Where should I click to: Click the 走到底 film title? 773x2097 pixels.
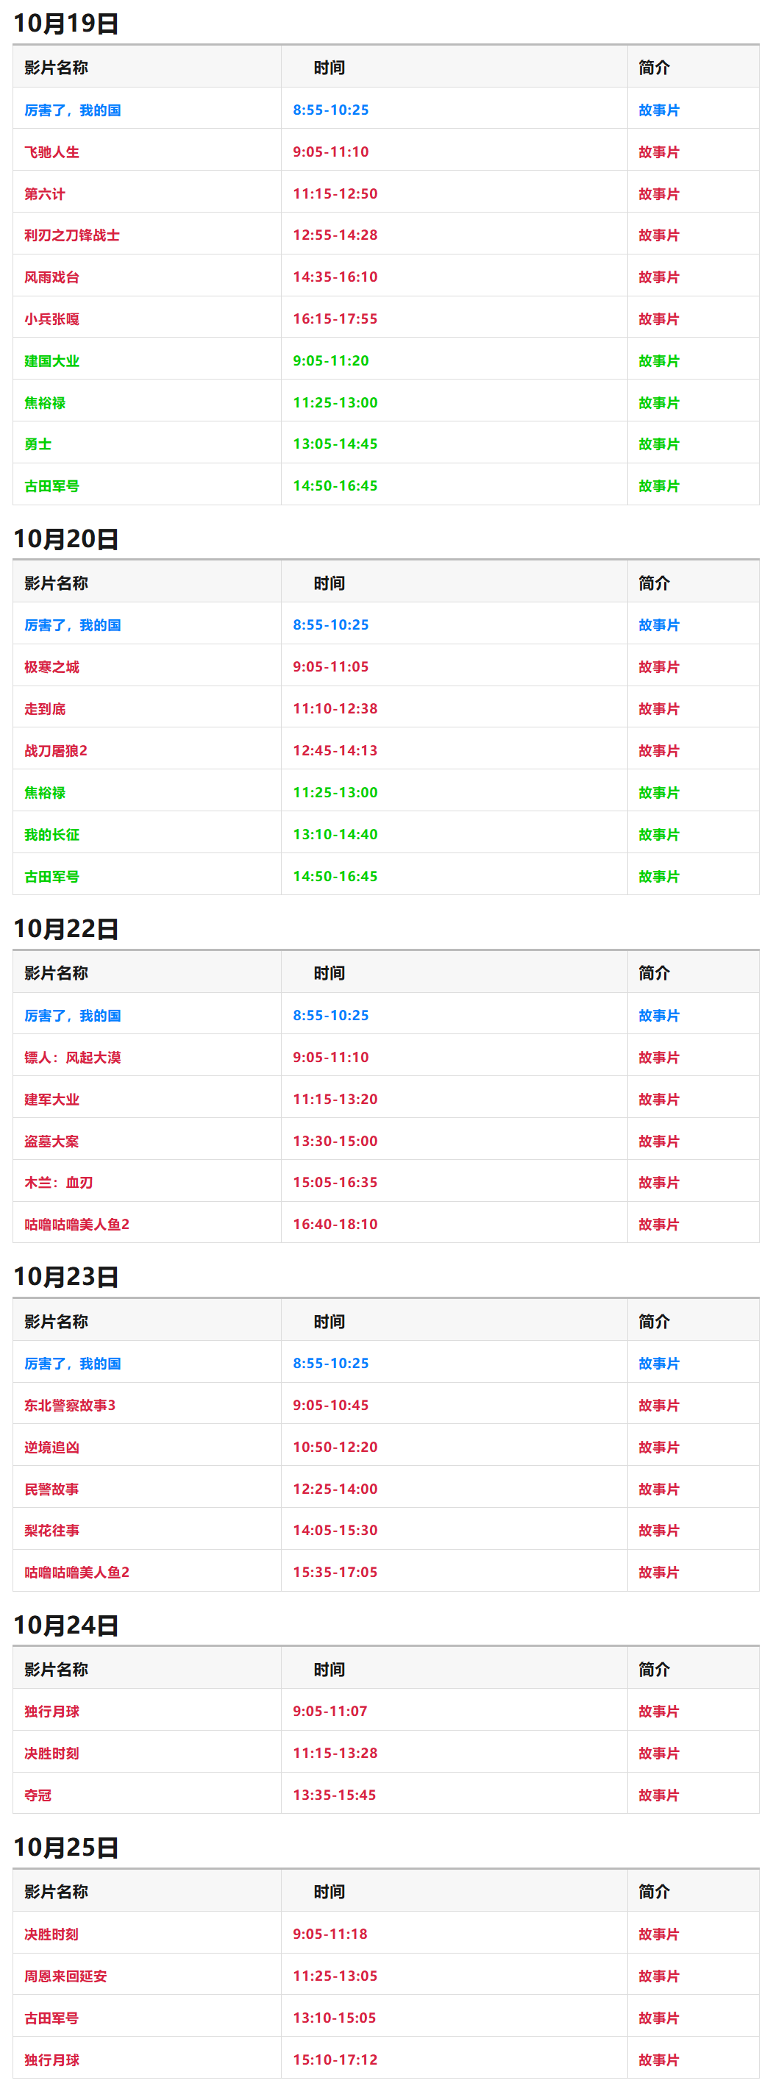coord(45,709)
